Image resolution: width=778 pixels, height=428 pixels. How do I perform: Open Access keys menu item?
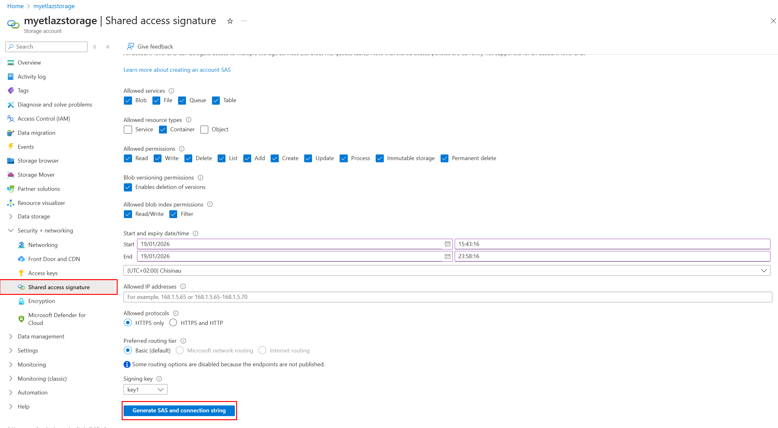click(x=43, y=273)
